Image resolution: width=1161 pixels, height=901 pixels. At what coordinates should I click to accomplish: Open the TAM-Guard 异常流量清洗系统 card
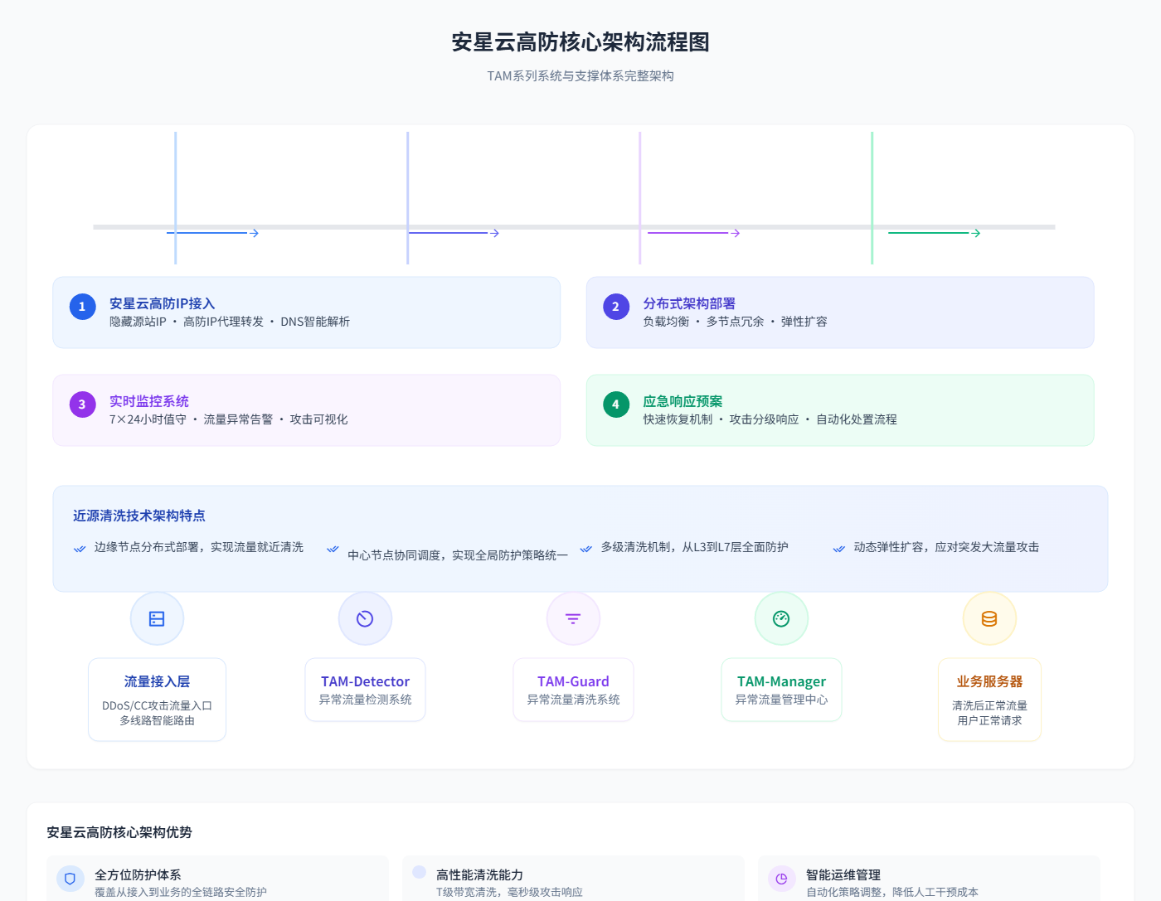(x=573, y=690)
